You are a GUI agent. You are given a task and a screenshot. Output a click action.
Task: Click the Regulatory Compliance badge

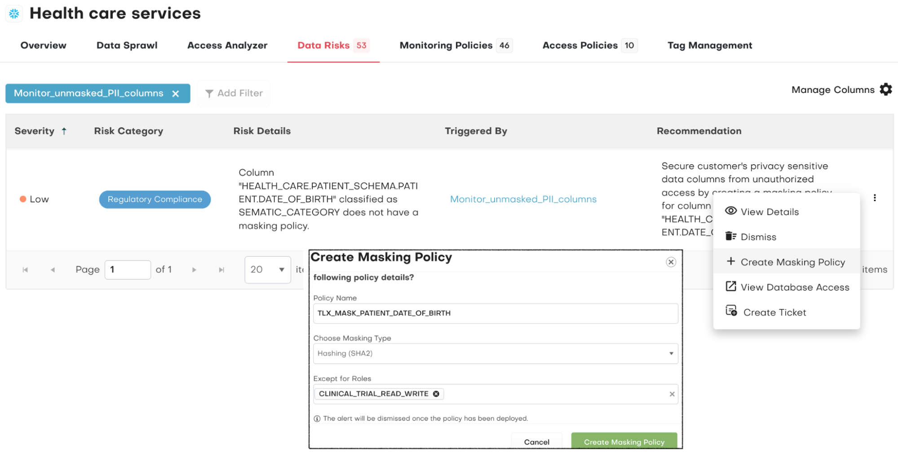[x=155, y=199]
